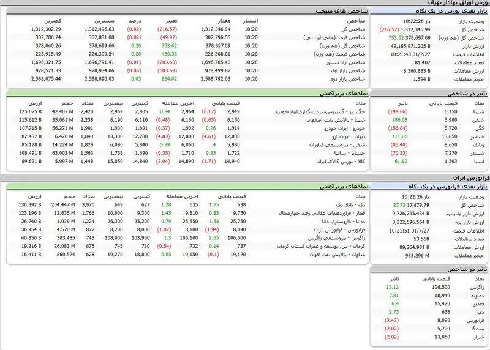The height and width of the screenshot is (350, 490).
Task: Open the کرمان - س. توسعه و عمران استان کرمان link
Action: click(x=321, y=247)
